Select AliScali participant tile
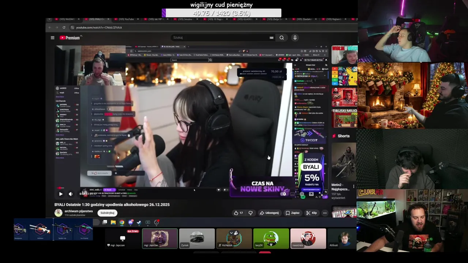 [x=343, y=239]
